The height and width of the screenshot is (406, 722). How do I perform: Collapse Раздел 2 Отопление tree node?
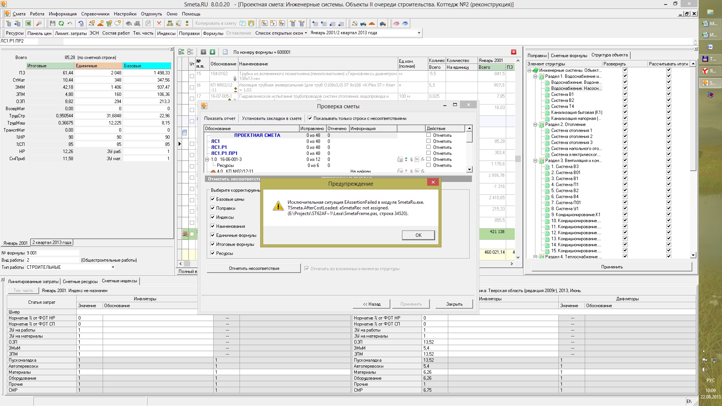[535, 124]
